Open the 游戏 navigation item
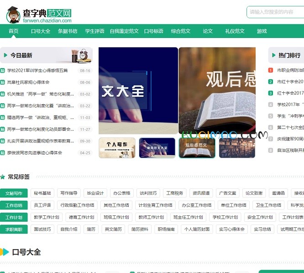 [262, 31]
